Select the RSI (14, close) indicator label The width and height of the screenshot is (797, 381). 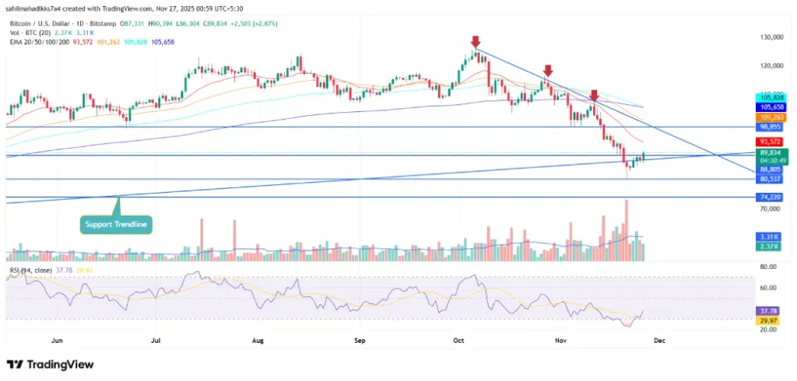pos(31,271)
